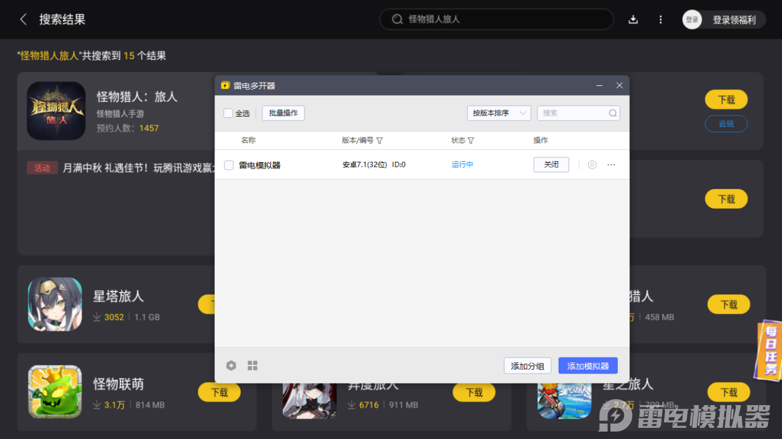Click 关闭 to stop the running emulator
This screenshot has width=782, height=439.
(x=551, y=165)
